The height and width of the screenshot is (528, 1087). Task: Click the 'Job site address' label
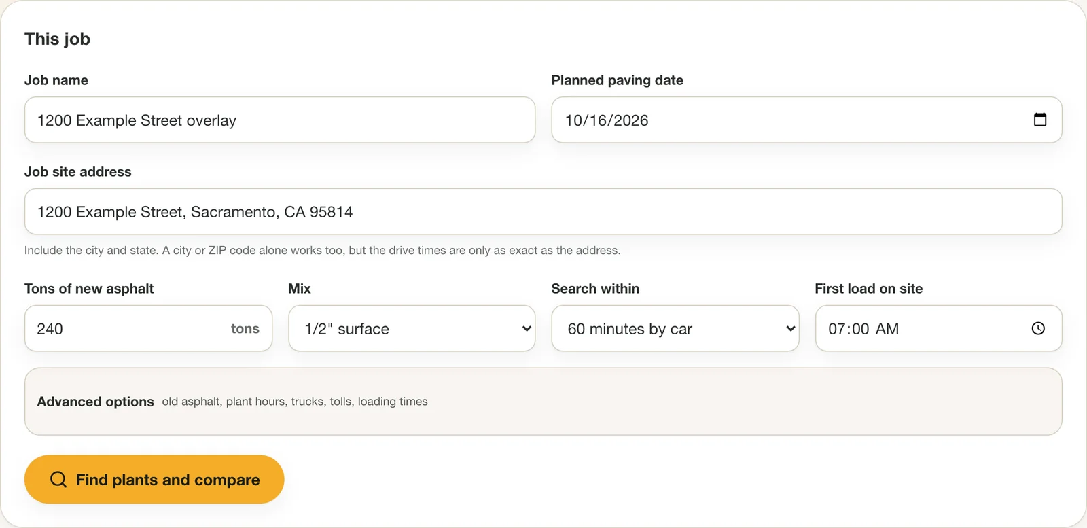click(78, 172)
